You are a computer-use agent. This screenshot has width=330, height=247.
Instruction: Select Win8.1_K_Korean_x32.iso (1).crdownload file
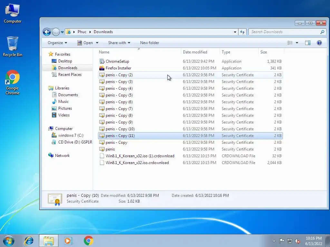pyautogui.click(x=190, y=156)
